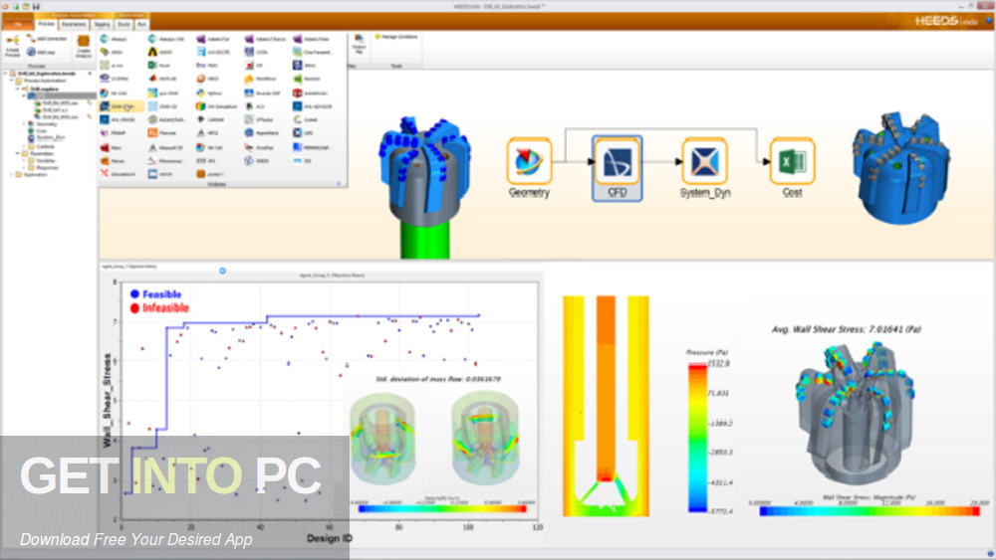Switch to the Run ribbon tab
Image resolution: width=996 pixels, height=560 pixels.
point(141,24)
